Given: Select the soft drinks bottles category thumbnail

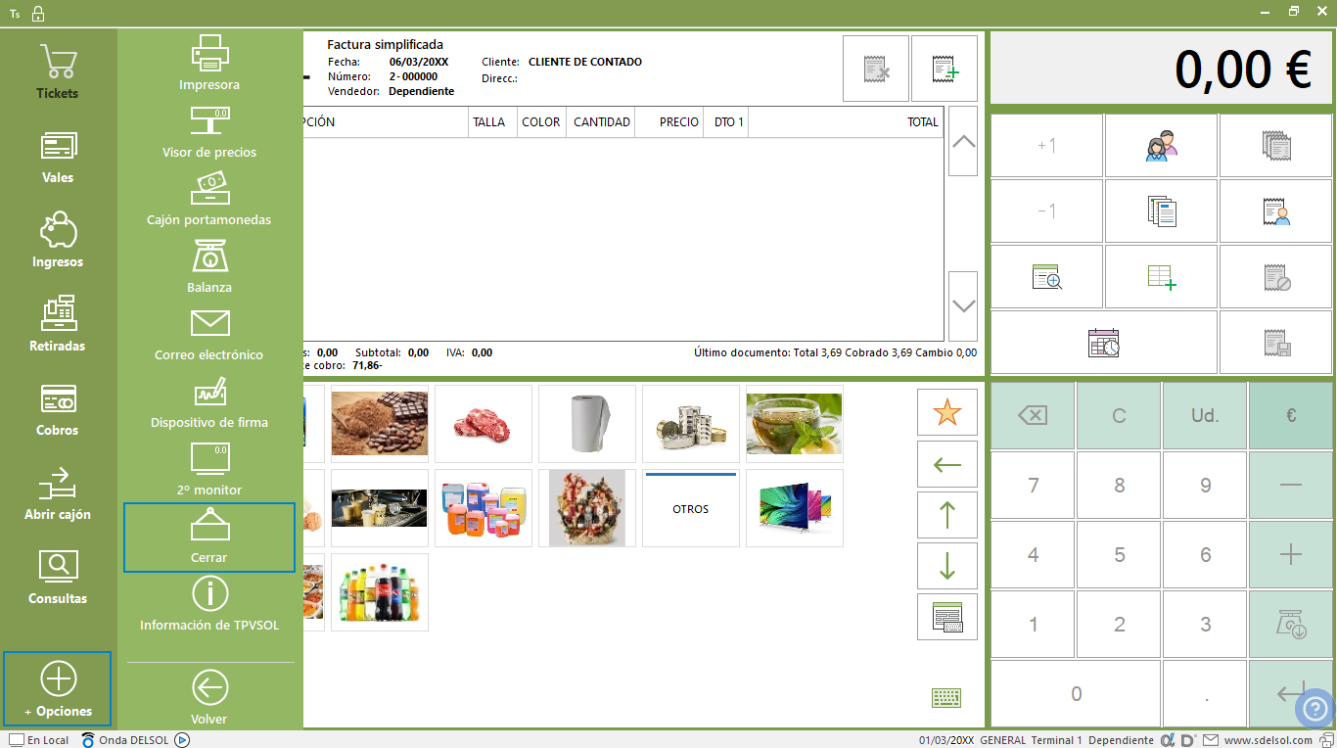Looking at the screenshot, I should coord(380,592).
